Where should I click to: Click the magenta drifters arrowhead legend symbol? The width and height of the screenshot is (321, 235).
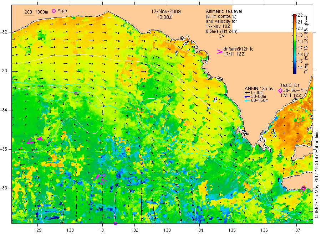219,52
